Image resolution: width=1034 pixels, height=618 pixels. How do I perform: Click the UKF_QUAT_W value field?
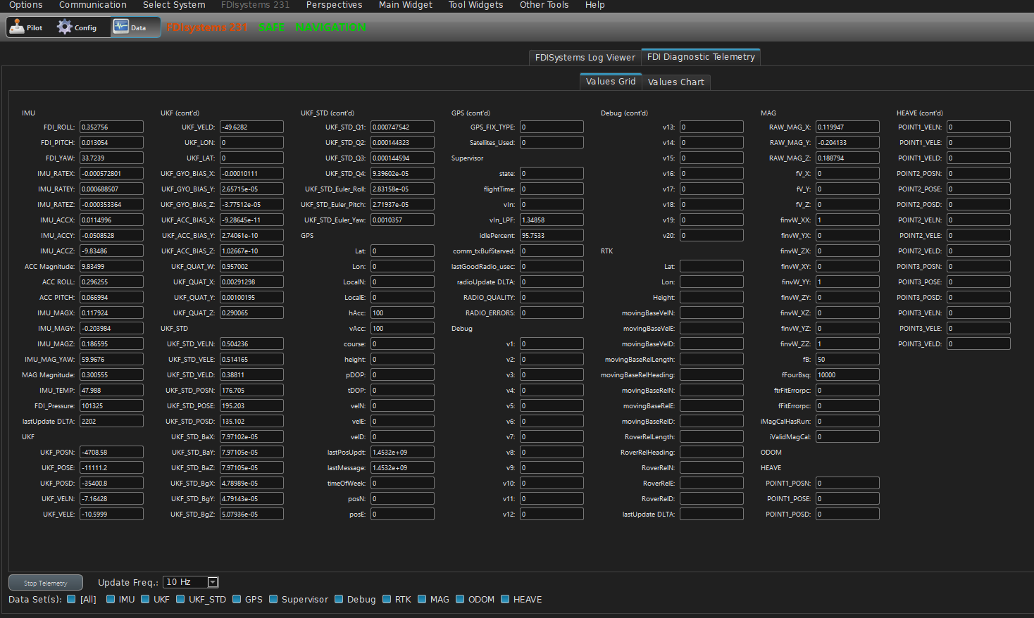click(x=252, y=267)
